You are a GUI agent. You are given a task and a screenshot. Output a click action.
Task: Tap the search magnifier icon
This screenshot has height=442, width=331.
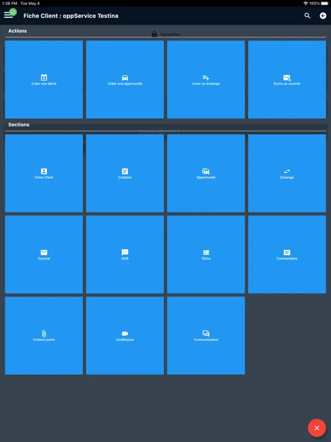coord(307,16)
